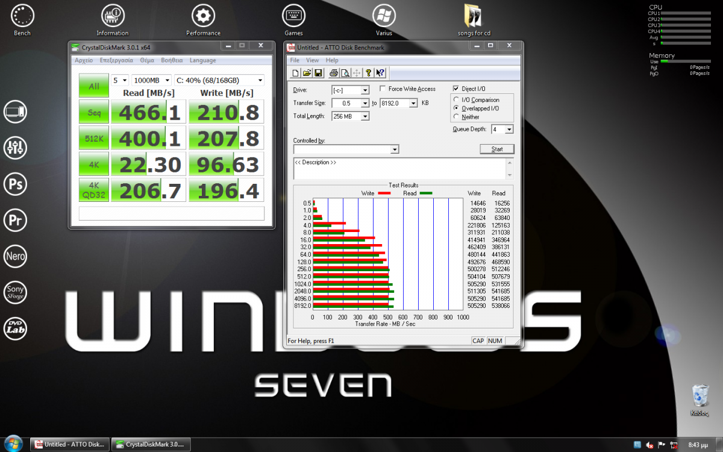This screenshot has width=723, height=452.
Task: Open the ATTO Help menu
Action: click(332, 60)
